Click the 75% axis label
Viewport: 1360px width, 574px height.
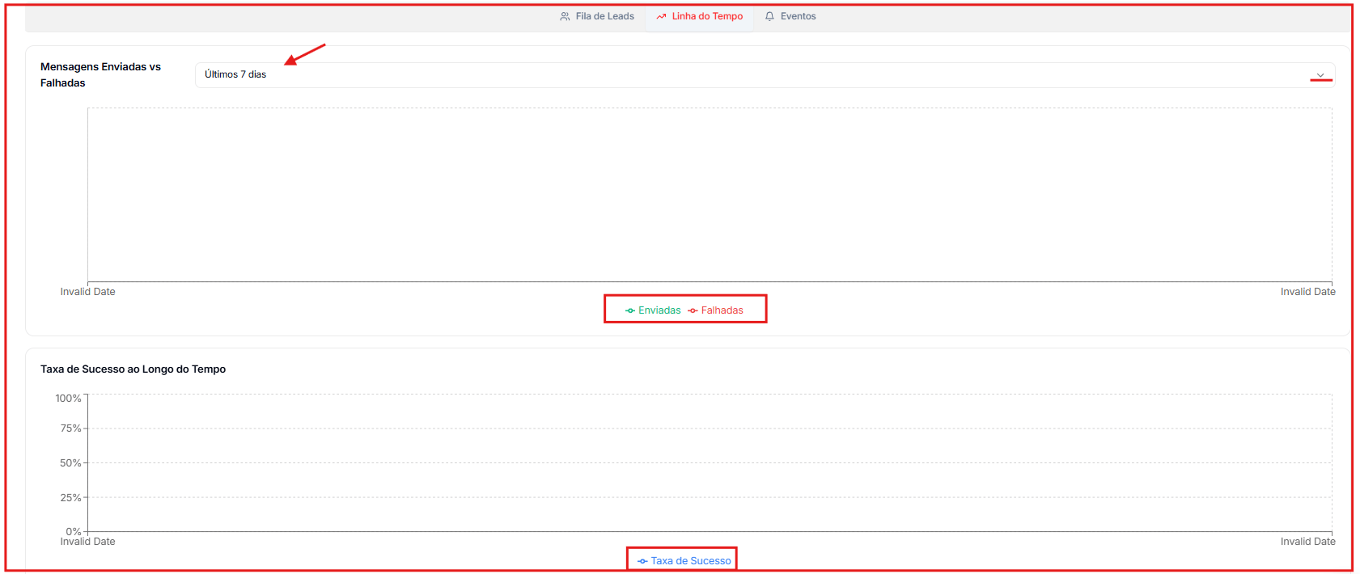click(70, 428)
